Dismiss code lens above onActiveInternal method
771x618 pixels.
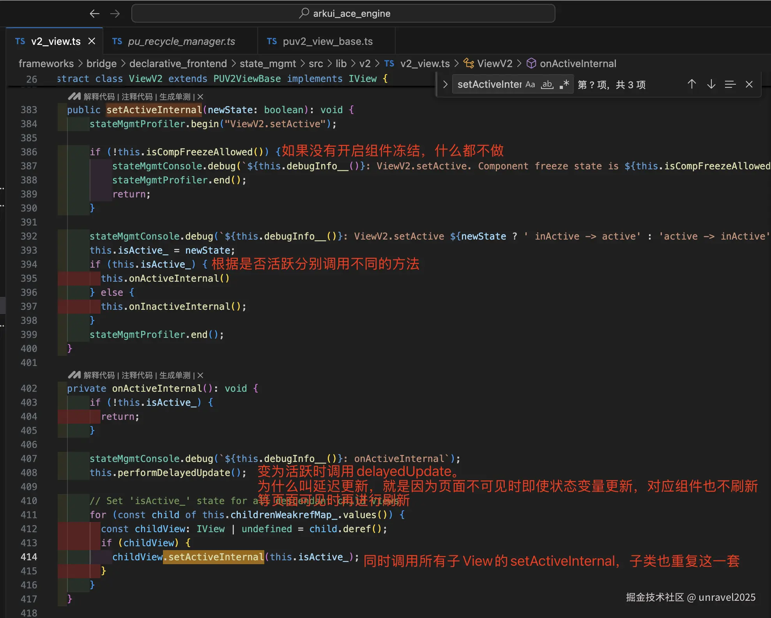coord(200,375)
